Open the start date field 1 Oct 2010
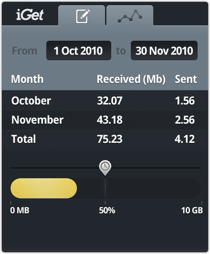The height and width of the screenshot is (254, 210). pyautogui.click(x=79, y=50)
